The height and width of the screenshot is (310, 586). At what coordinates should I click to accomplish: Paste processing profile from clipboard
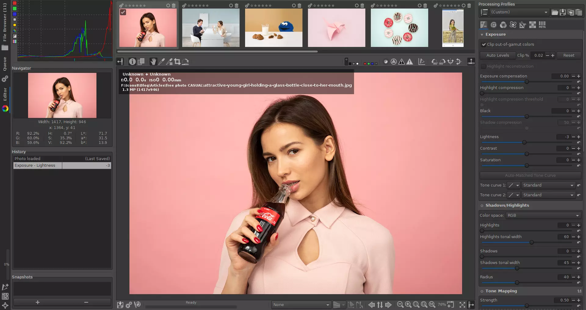579,12
